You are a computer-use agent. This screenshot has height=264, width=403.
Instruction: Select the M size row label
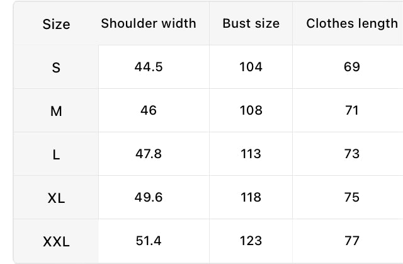[56, 112]
